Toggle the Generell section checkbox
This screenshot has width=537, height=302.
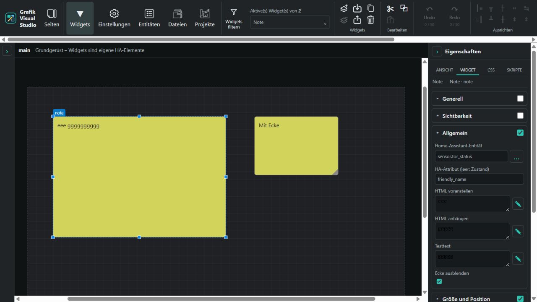(x=520, y=99)
